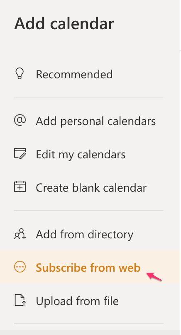The width and height of the screenshot is (181, 335).
Task: Choose Create blank calendar
Action: click(x=91, y=187)
